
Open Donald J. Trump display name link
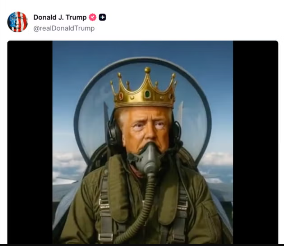pyautogui.click(x=60, y=17)
